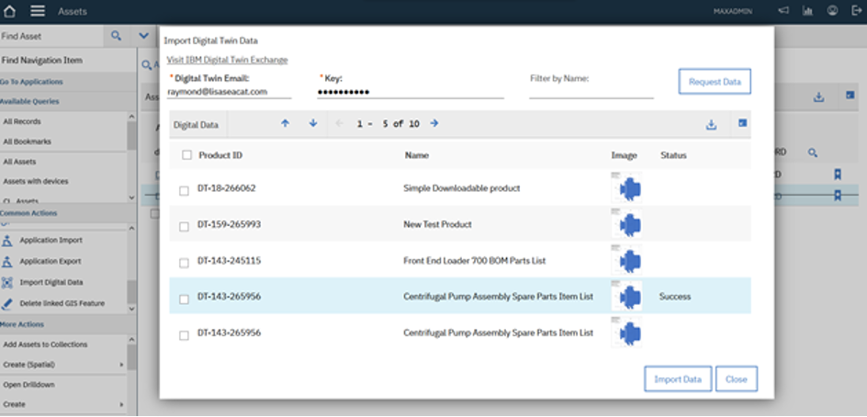
Task: Click Available Queries scroll up arrow
Action: pos(131,116)
